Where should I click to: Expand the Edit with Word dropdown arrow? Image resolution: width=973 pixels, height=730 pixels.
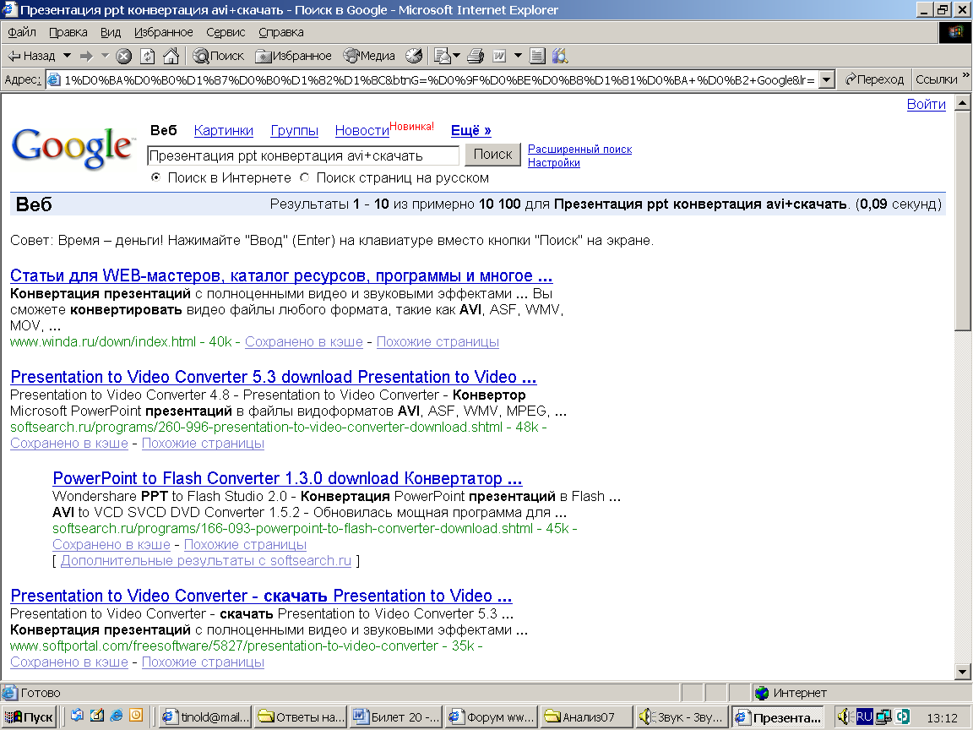(x=518, y=56)
